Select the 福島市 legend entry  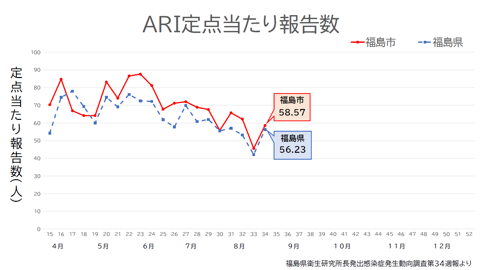tap(373, 42)
